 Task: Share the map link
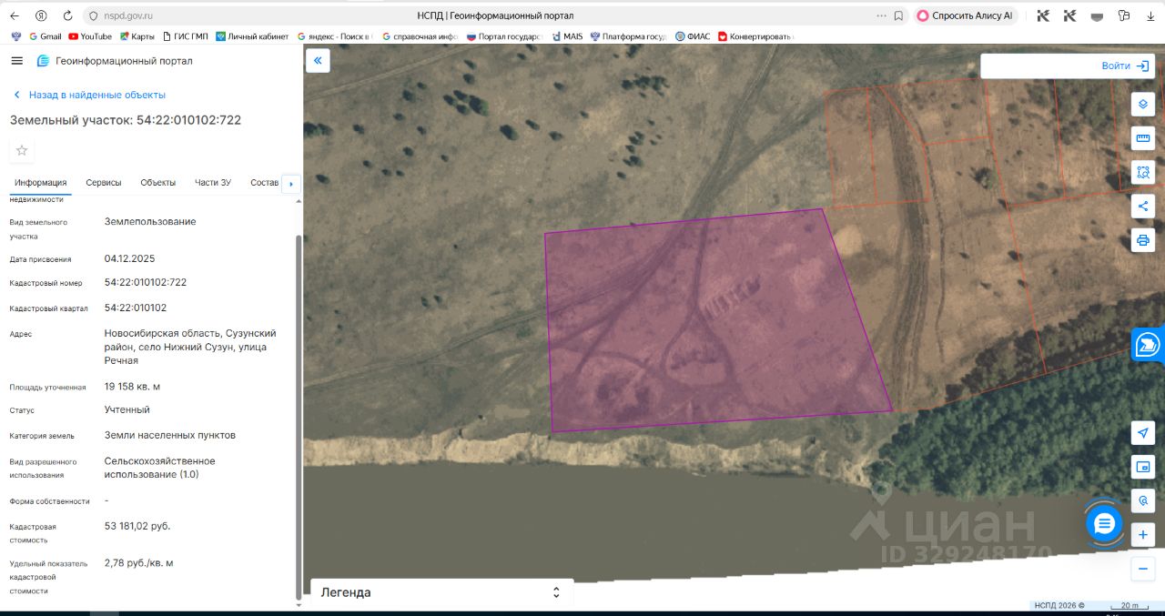(1143, 206)
